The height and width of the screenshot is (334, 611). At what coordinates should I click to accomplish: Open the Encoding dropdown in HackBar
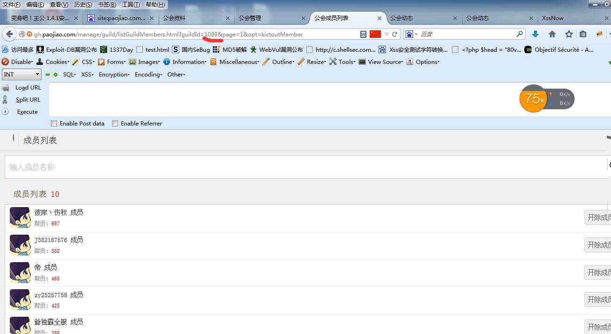tap(148, 75)
